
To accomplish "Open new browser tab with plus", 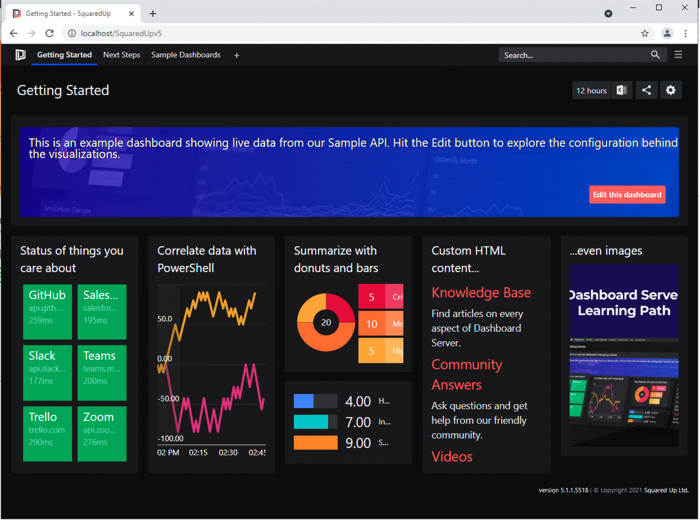I will click(x=153, y=13).
